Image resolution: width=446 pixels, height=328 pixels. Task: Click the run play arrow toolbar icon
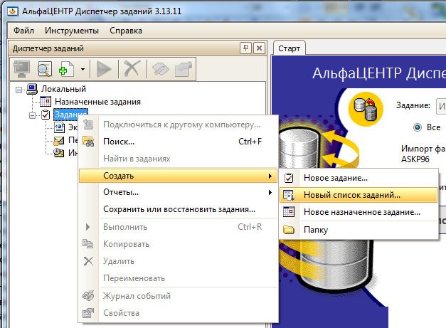(x=104, y=69)
